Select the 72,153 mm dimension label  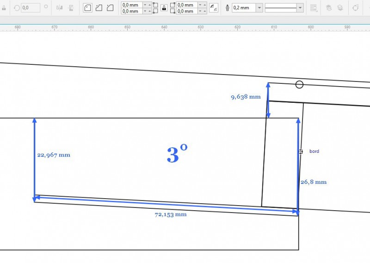171,214
